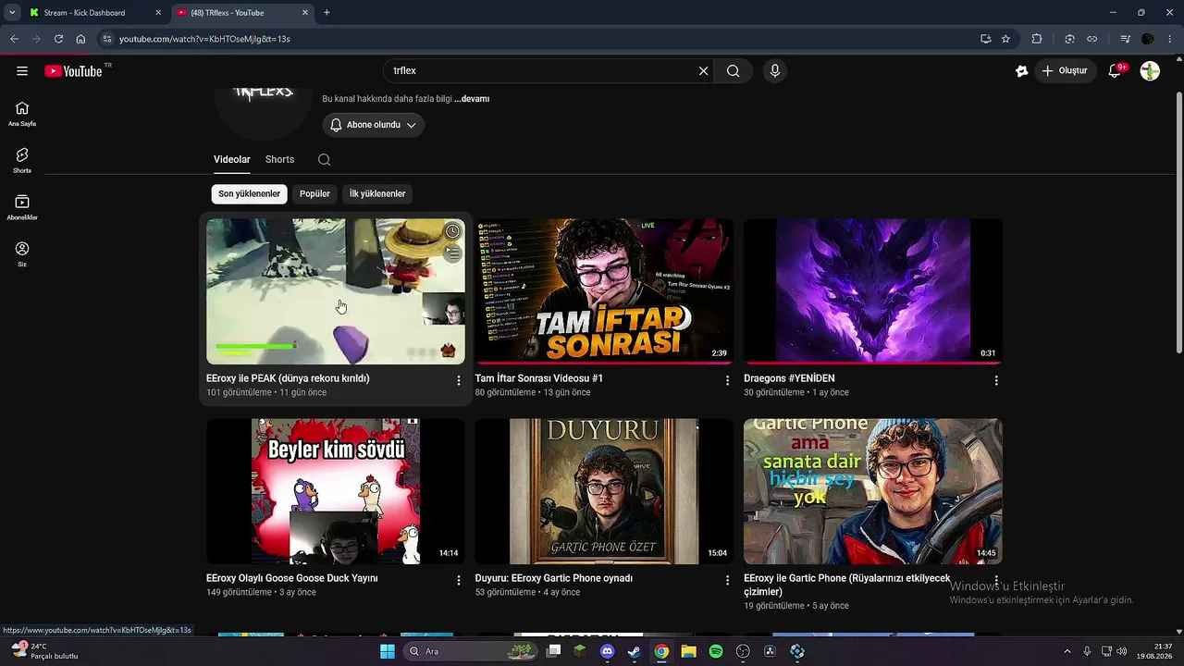Click the link icon in Chrome toolbar
1184x666 pixels.
point(1091,39)
